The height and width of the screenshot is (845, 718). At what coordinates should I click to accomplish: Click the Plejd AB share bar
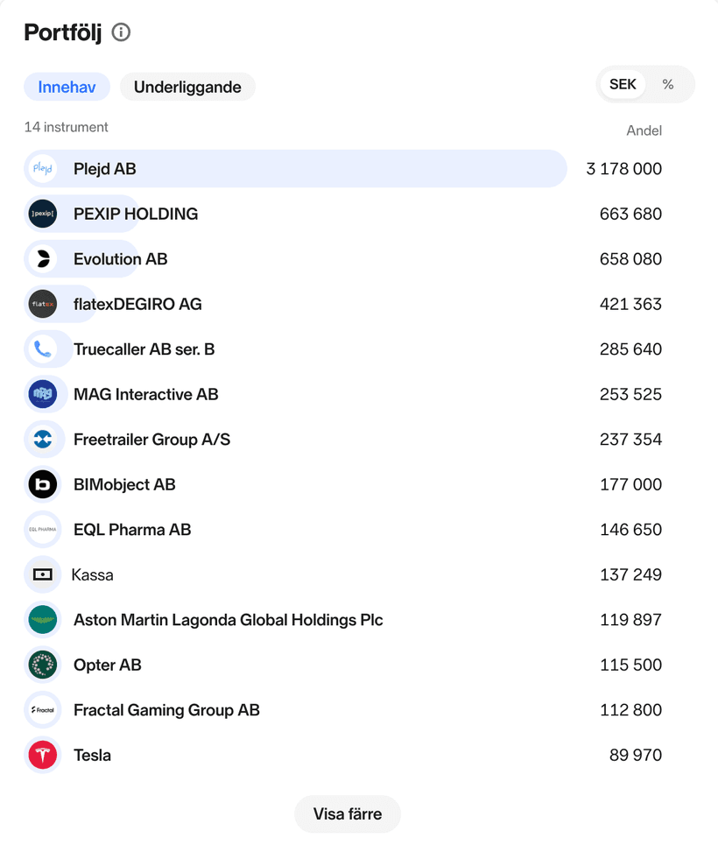pyautogui.click(x=350, y=169)
